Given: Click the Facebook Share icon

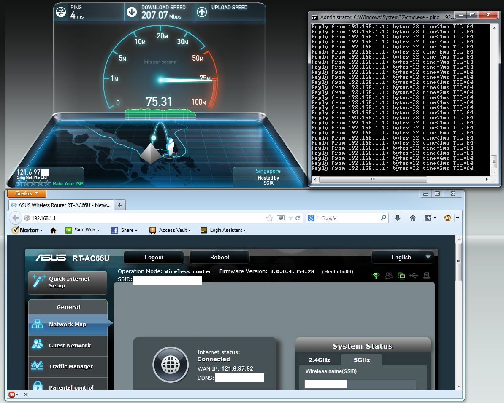Looking at the screenshot, I should [x=115, y=230].
